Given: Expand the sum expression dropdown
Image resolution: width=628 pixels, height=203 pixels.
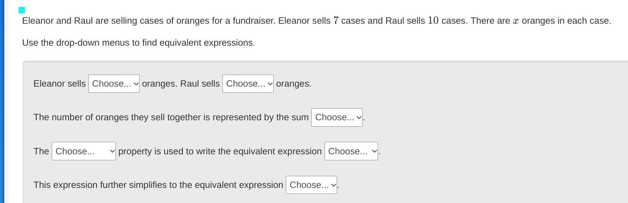Looking at the screenshot, I should coord(337,117).
